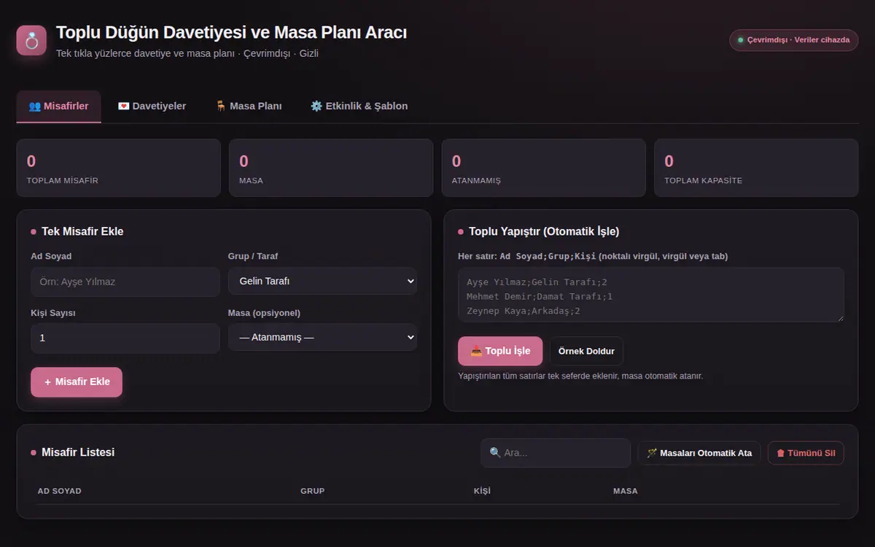
Task: Click the trash icon on Tümünü Sil
Action: click(781, 453)
